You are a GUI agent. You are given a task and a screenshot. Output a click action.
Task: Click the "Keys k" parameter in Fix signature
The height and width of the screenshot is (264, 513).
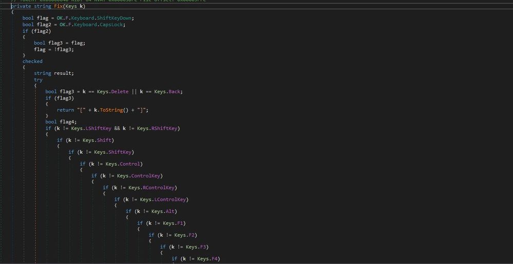point(73,6)
